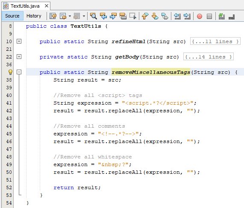This screenshot has height=208, width=244.
Task: Click Find Next Occurrence icon
Action: (113, 16)
